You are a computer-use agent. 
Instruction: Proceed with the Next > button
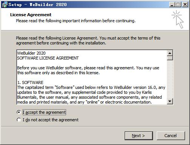click(139, 136)
